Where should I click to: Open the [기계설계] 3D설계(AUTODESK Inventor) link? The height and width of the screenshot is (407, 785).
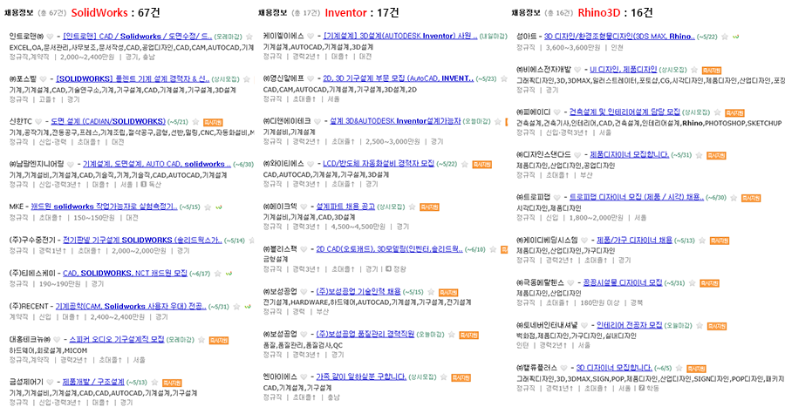tap(400, 36)
